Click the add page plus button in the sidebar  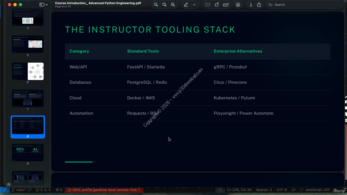9,184
